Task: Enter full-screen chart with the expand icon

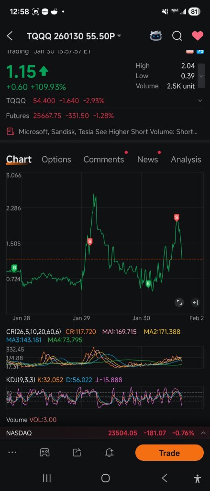Action: (179, 303)
